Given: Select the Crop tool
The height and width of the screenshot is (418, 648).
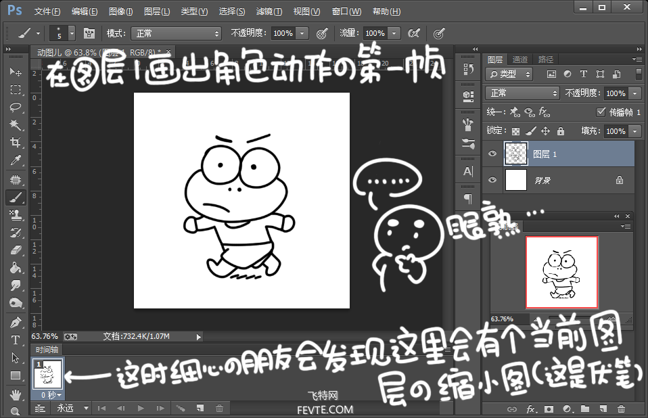Looking at the screenshot, I should point(15,143).
